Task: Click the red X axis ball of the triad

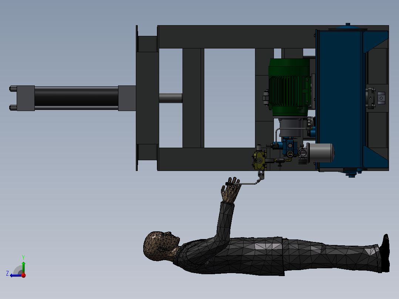Action: pyautogui.click(x=24, y=275)
